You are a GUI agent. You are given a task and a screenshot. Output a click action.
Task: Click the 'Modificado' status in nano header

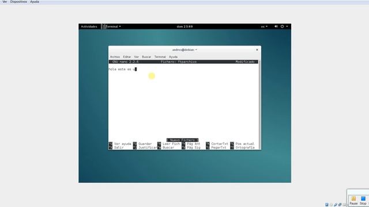pyautogui.click(x=244, y=62)
